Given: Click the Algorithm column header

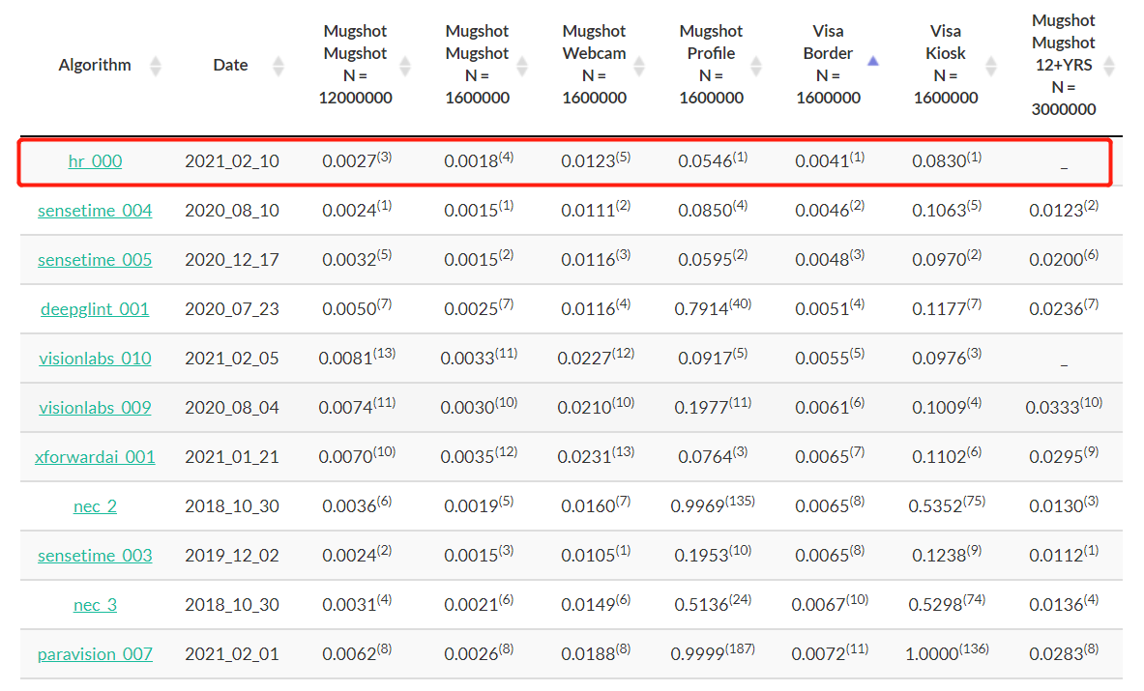Looking at the screenshot, I should coord(95,65).
